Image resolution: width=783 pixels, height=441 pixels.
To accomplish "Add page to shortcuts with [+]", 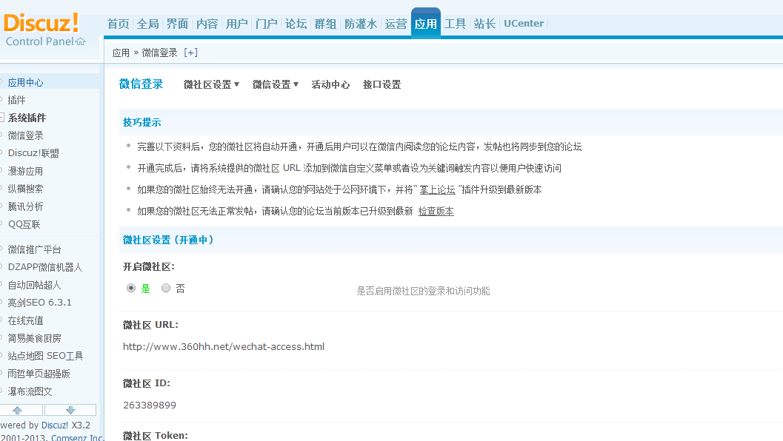I will point(191,53).
